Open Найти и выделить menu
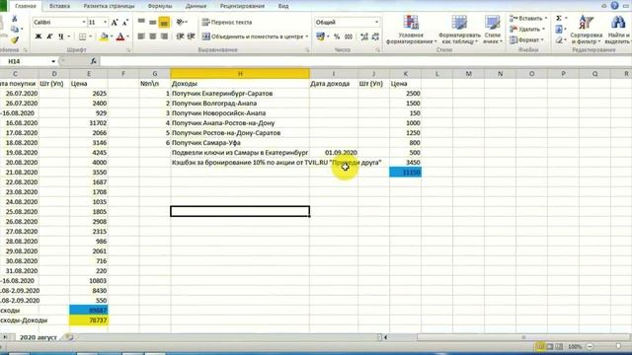The width and height of the screenshot is (632, 355). [618, 30]
